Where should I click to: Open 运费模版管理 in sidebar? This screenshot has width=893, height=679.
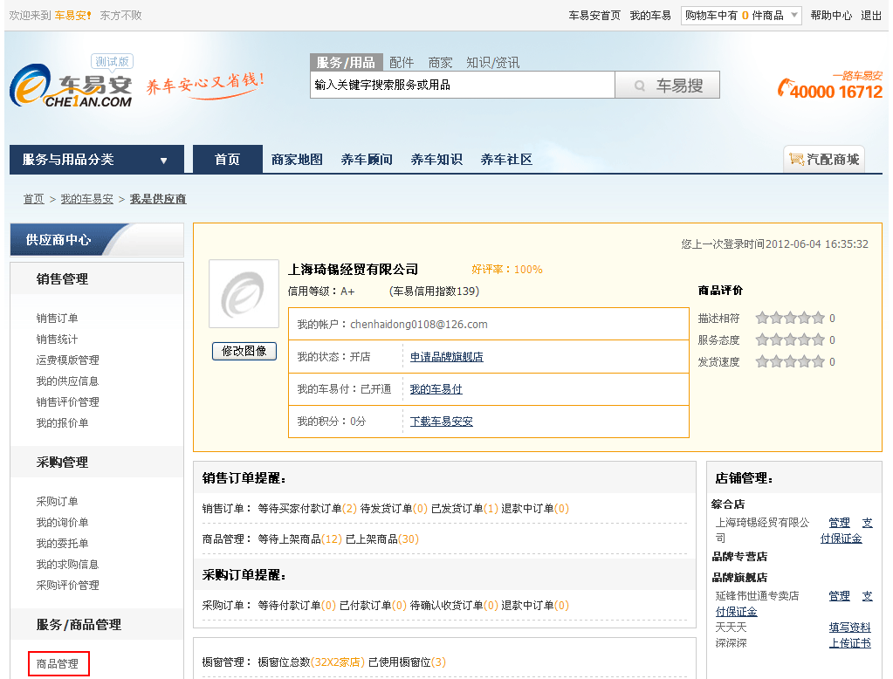pyautogui.click(x=68, y=360)
